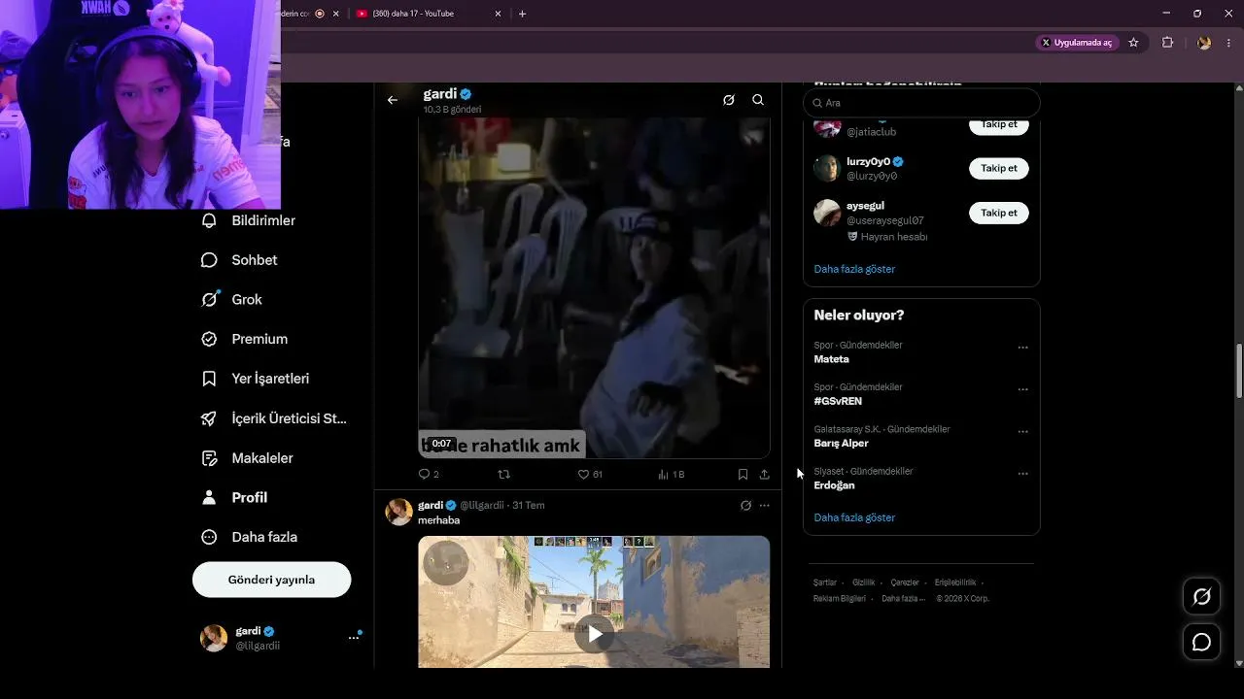Image resolution: width=1244 pixels, height=699 pixels.
Task: Go to Profil
Action: click(234, 497)
